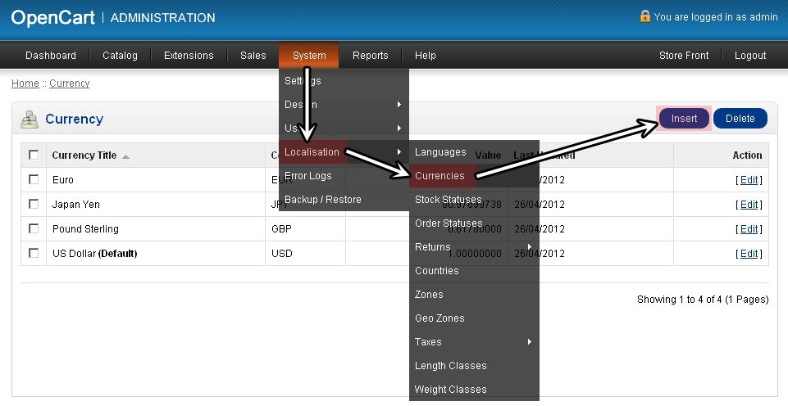Follow the Currency breadcrumb link

click(70, 83)
